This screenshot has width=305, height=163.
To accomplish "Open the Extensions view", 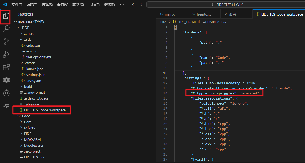I will pyautogui.click(x=6, y=67).
